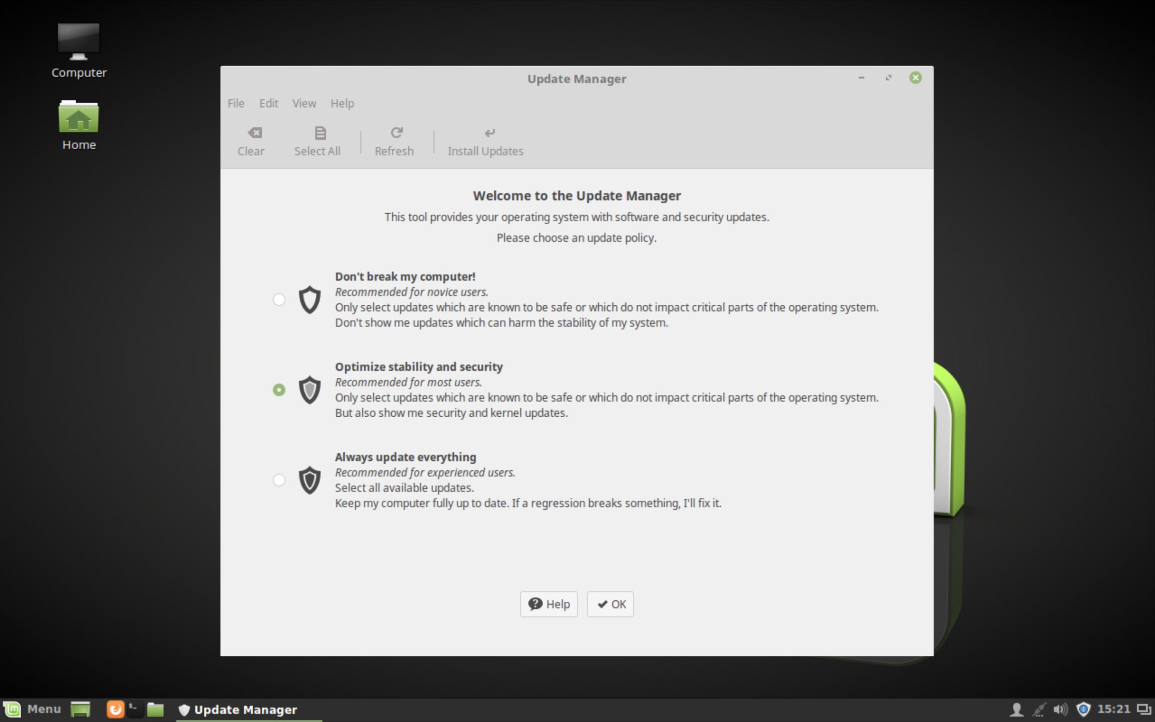Open the View menu
This screenshot has height=722, width=1155.
pyautogui.click(x=304, y=103)
